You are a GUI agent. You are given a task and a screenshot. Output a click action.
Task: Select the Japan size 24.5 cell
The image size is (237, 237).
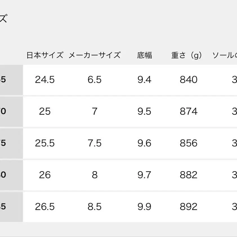(x=45, y=80)
